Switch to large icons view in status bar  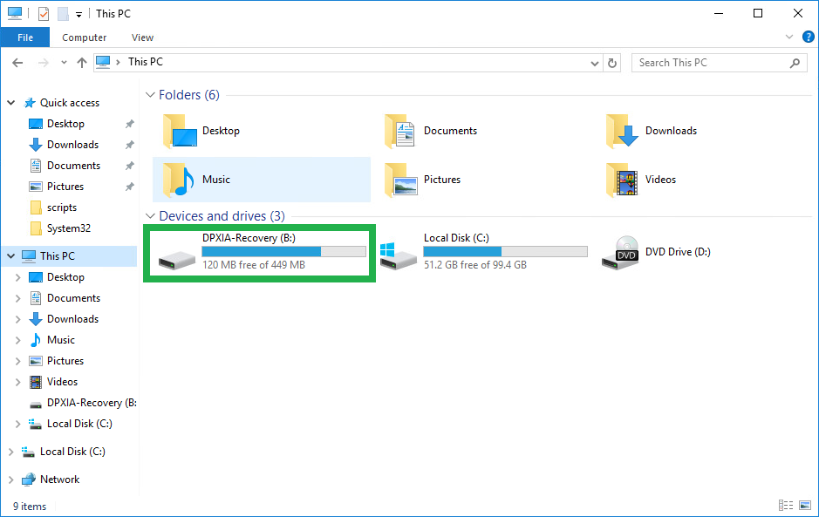(804, 506)
